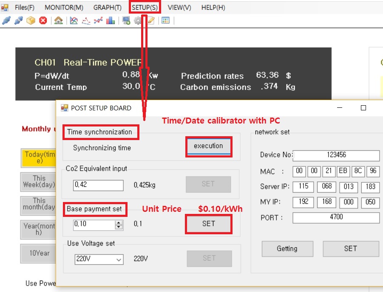Click the Server IP field 115
Screen dimensions: 383x292
[303, 187]
